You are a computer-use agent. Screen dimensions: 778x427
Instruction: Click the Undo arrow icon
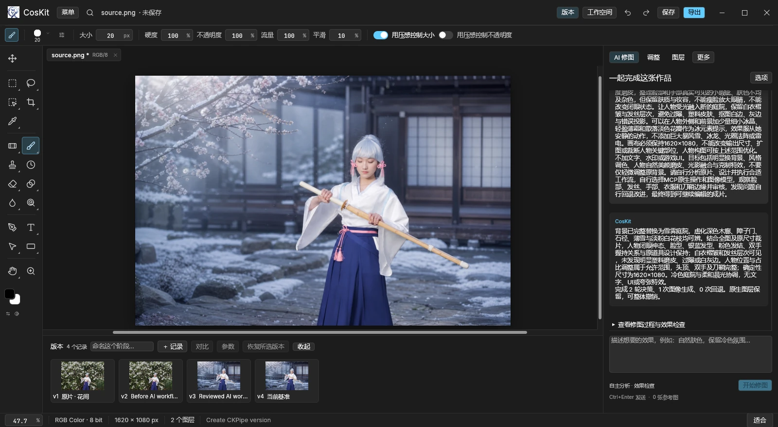coord(628,13)
